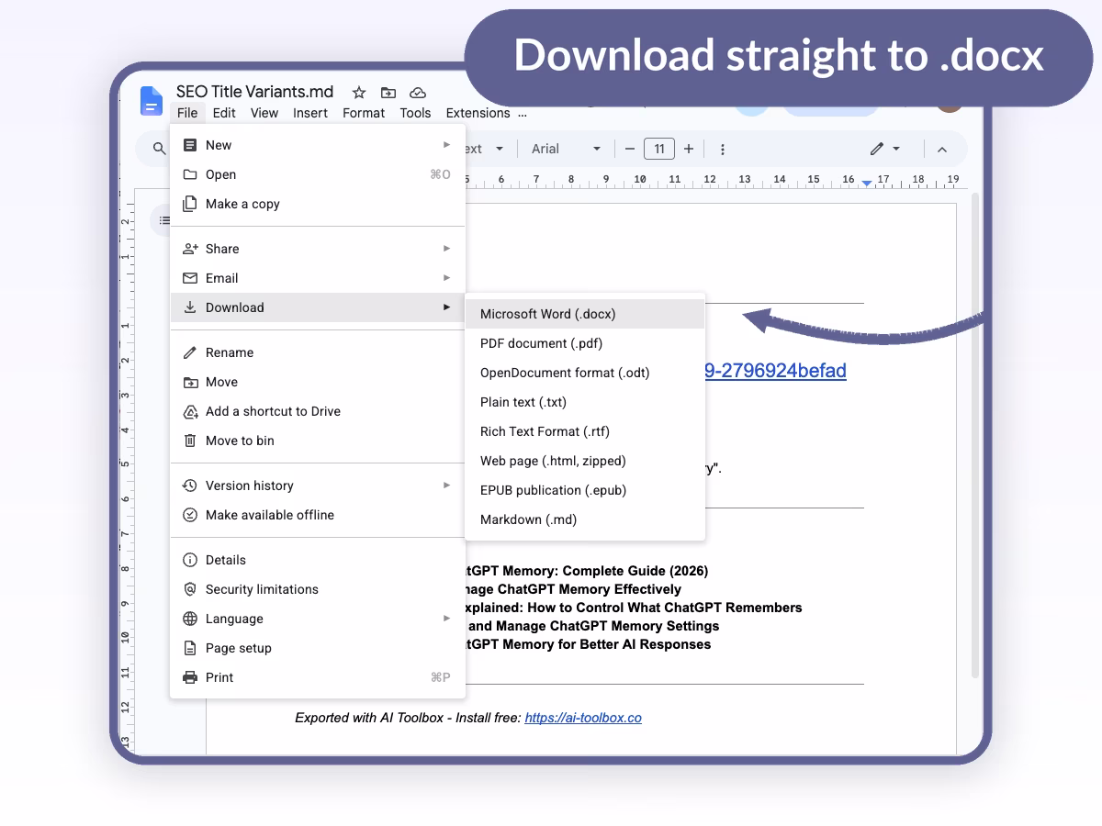Open the Edit menu
The image size is (1102, 826).
[224, 113]
